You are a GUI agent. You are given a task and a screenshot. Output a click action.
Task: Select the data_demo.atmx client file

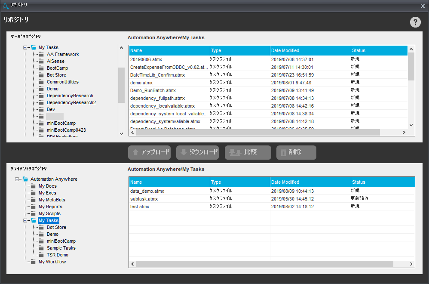272,191
